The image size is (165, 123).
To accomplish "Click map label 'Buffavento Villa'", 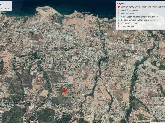I will click(x=114, y=76).
